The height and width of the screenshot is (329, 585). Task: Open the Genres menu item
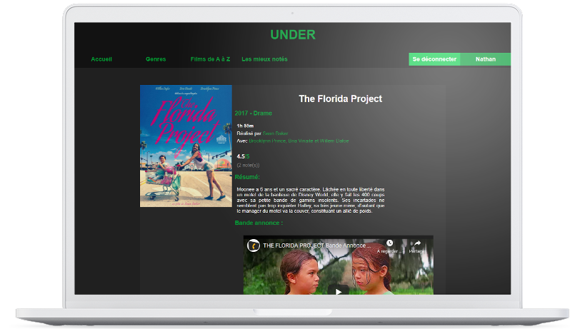pos(156,59)
